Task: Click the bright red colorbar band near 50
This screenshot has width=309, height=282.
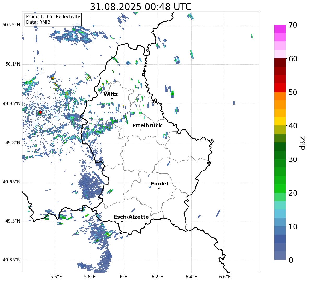Action: coord(280,88)
